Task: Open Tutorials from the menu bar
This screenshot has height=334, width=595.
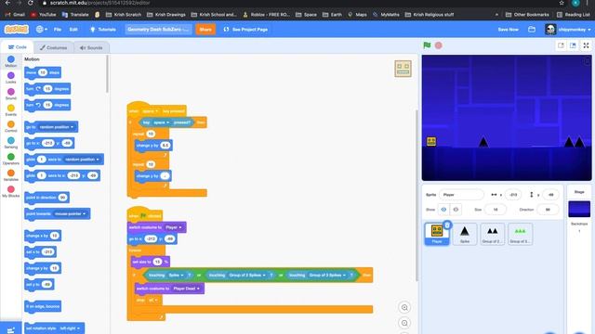Action: coord(103,29)
